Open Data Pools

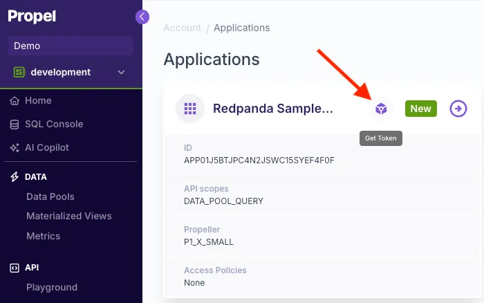[x=50, y=196]
